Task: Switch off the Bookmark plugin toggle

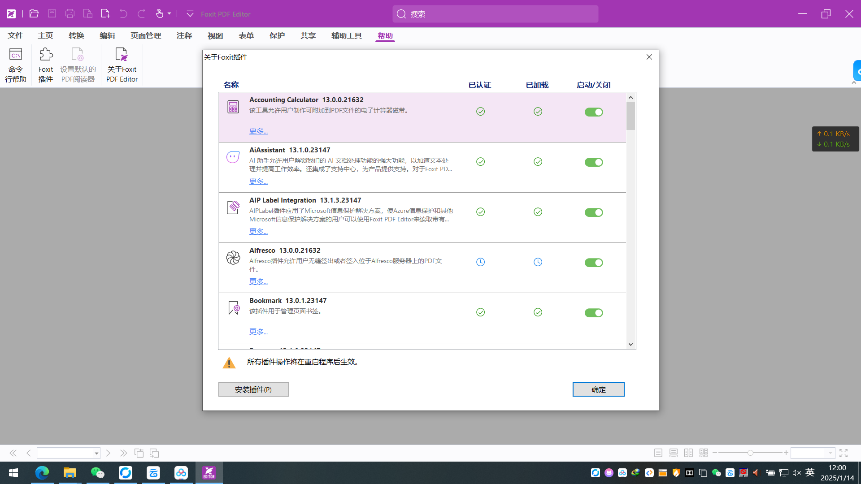Action: [594, 313]
